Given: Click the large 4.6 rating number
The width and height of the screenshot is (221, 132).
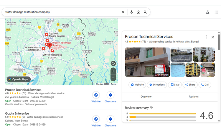Looking at the screenshot, I should pyautogui.click(x=207, y=116).
